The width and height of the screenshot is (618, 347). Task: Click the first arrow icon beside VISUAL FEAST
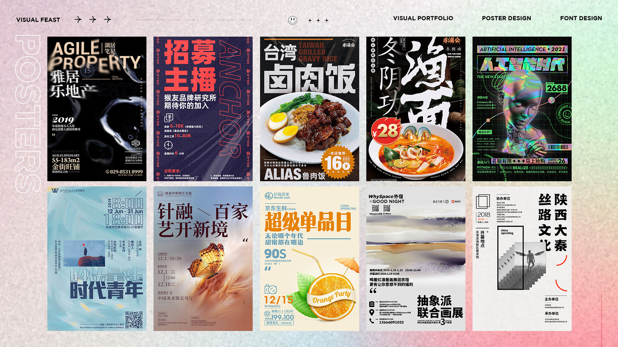tap(78, 19)
